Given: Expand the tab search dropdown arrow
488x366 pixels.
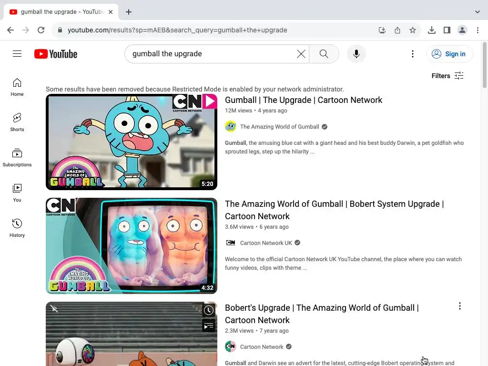Looking at the screenshot, I should 478,12.
